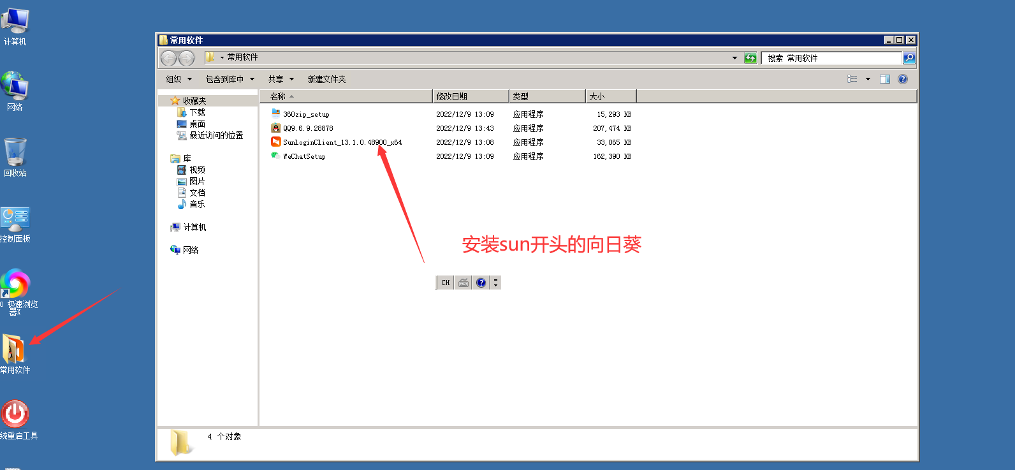Select 最近访问的位置 in the navigation pane
The image size is (1015, 470).
(x=216, y=135)
